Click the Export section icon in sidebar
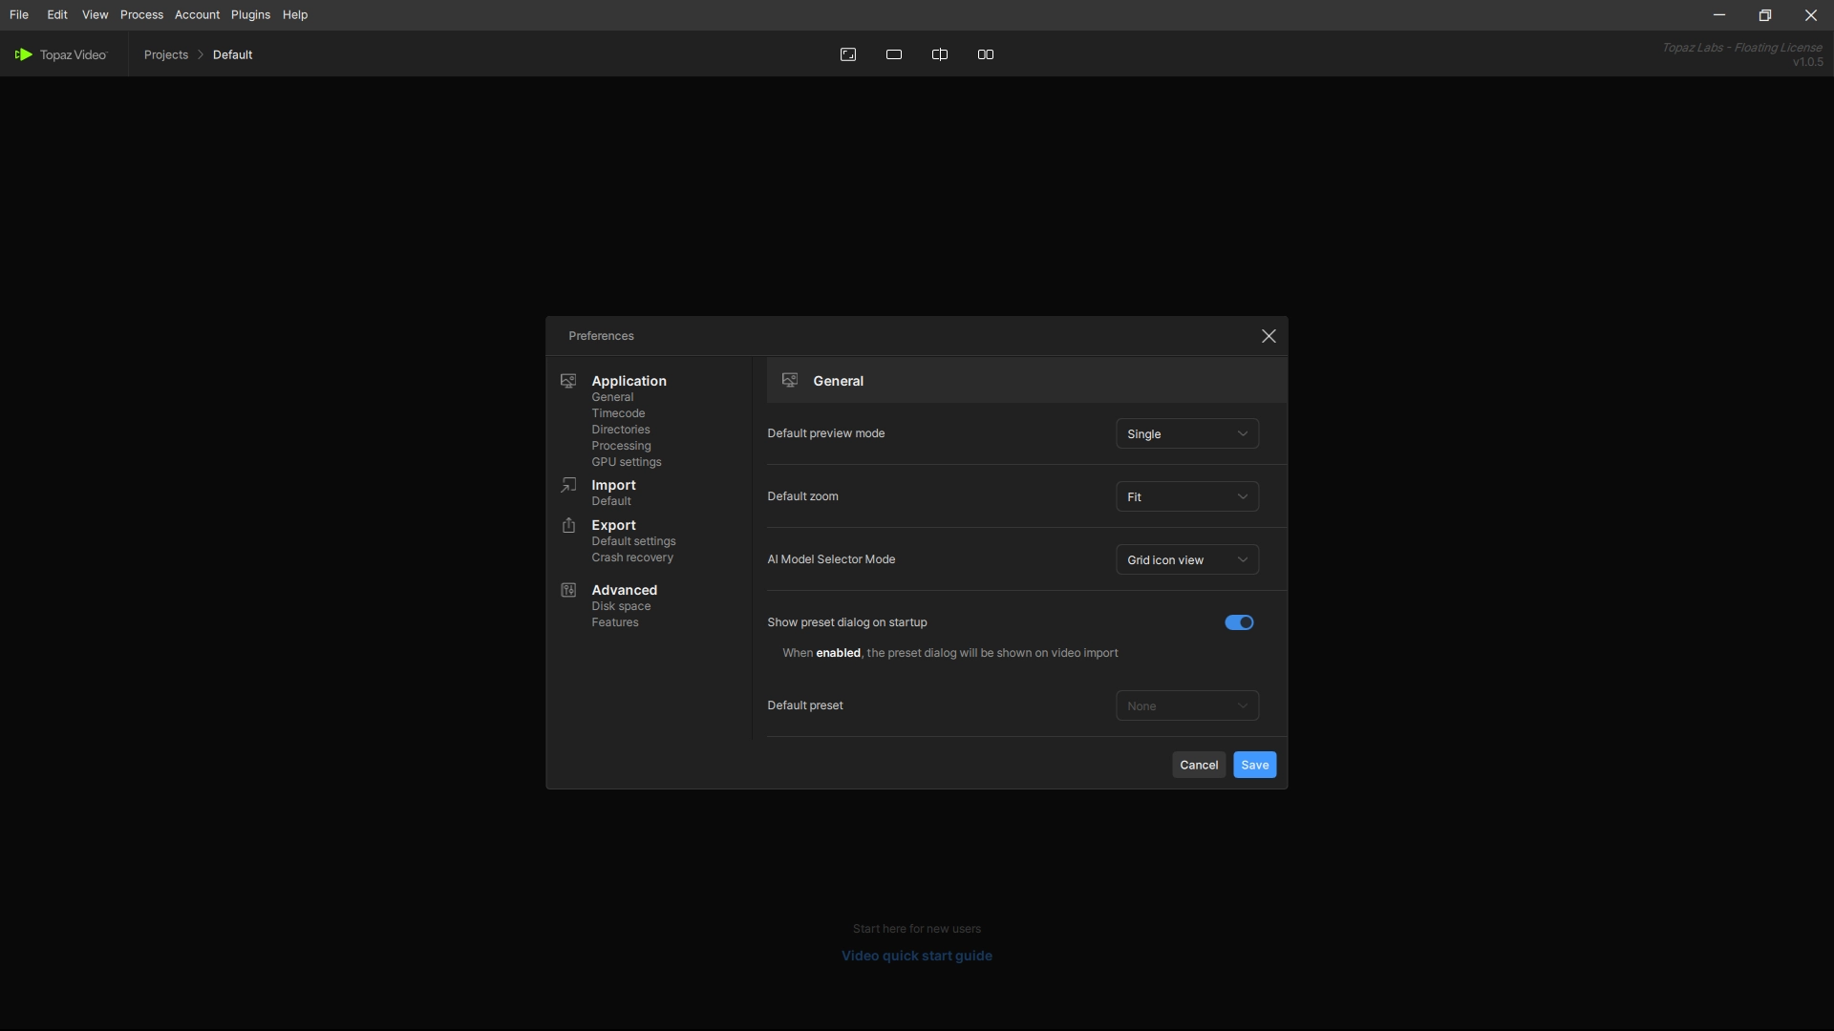This screenshot has height=1031, width=1834. (x=568, y=525)
